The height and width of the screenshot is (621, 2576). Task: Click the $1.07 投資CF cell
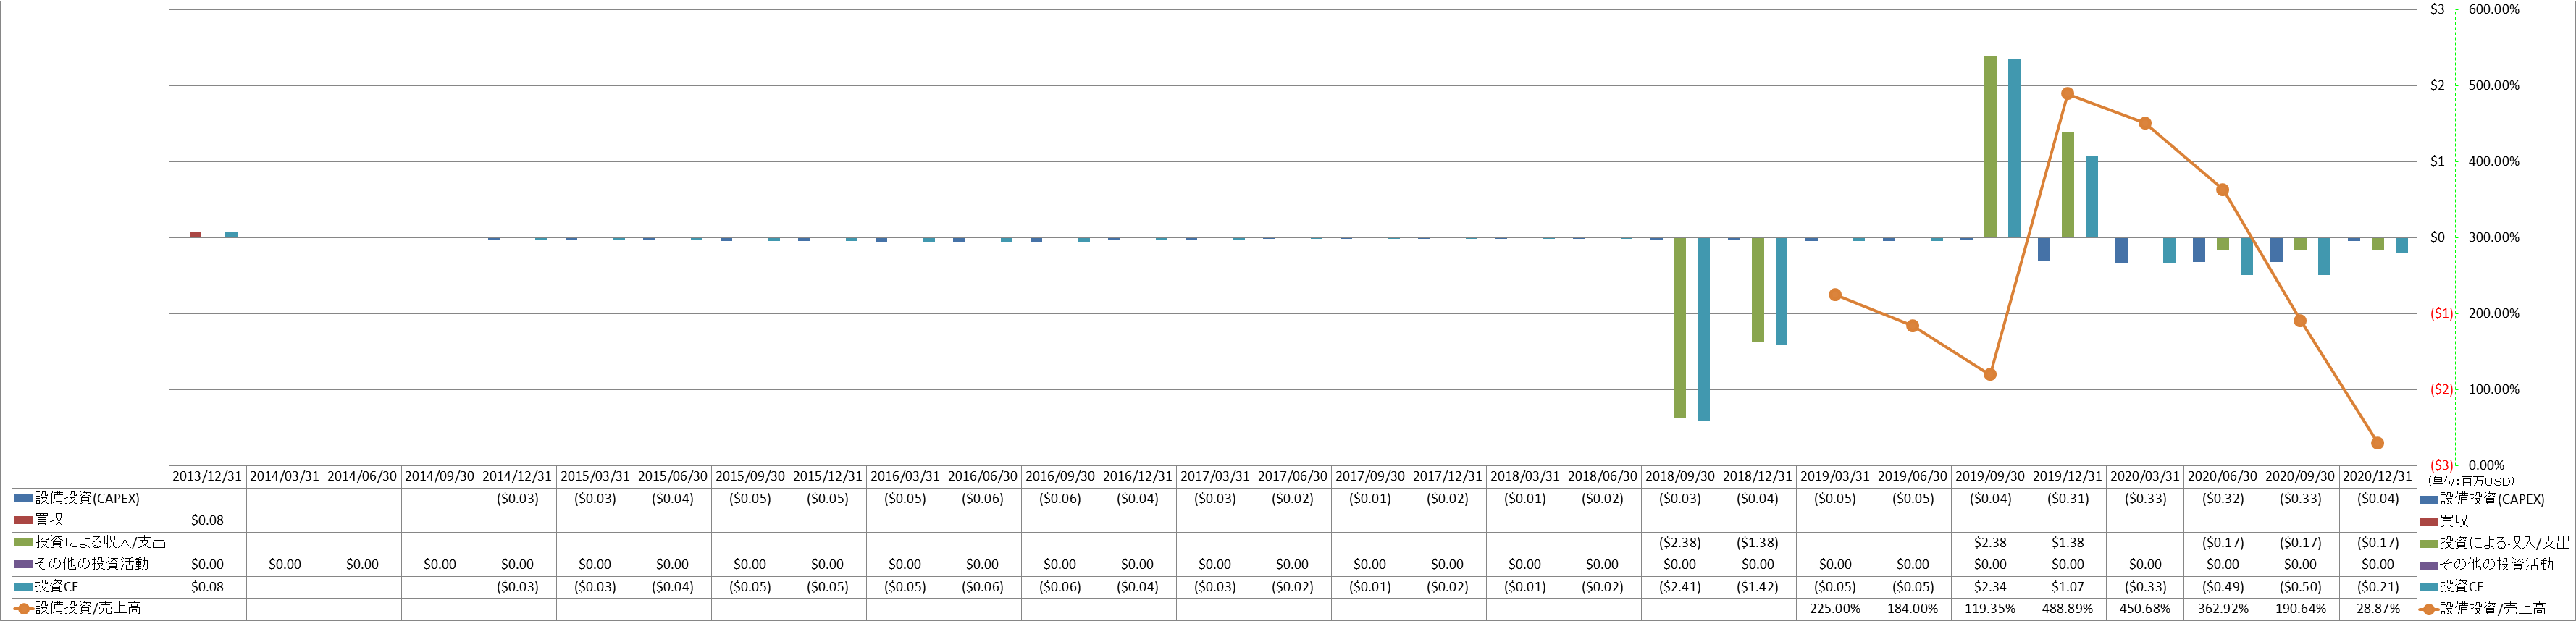pyautogui.click(x=2068, y=586)
